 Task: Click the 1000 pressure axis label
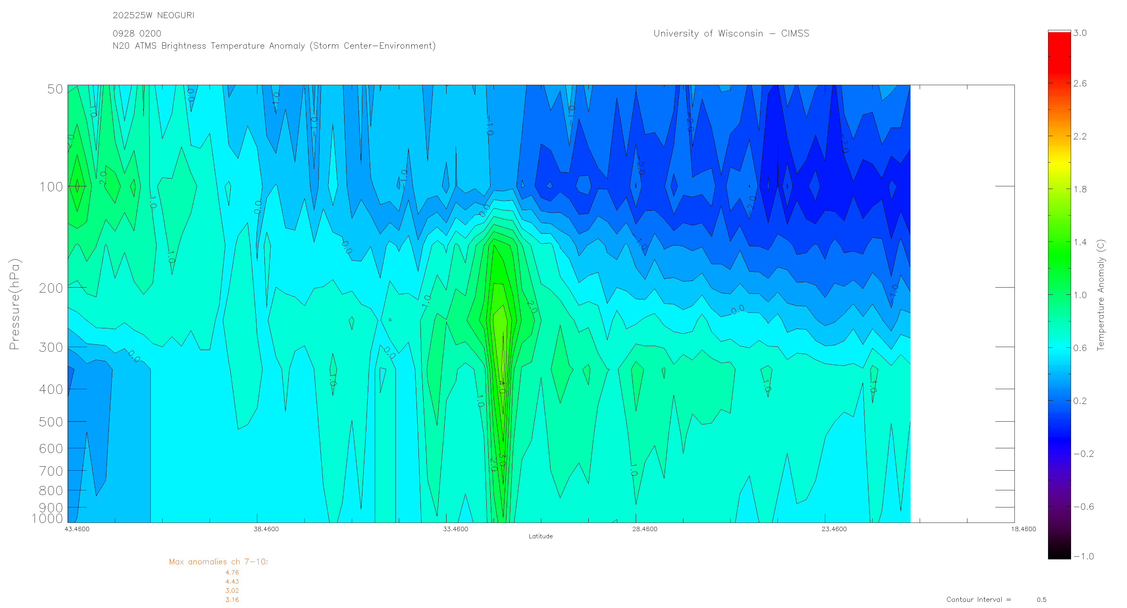coord(47,518)
